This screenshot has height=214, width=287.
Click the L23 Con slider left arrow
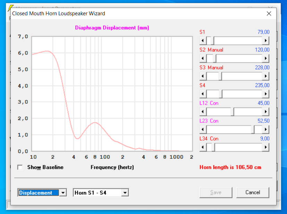tap(203, 129)
